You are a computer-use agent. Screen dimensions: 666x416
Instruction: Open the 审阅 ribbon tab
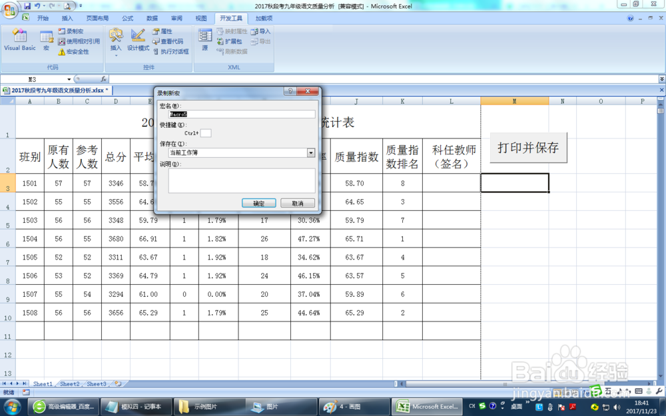176,18
